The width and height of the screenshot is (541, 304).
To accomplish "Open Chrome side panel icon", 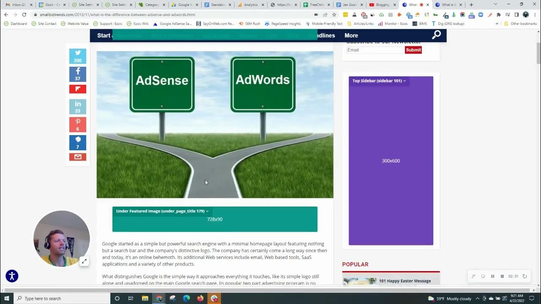I will (516, 14).
